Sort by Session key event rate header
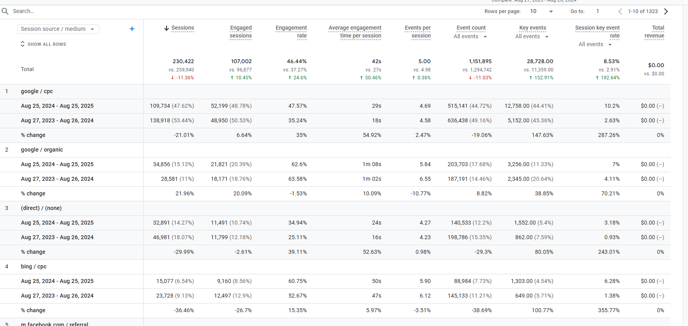 (597, 32)
